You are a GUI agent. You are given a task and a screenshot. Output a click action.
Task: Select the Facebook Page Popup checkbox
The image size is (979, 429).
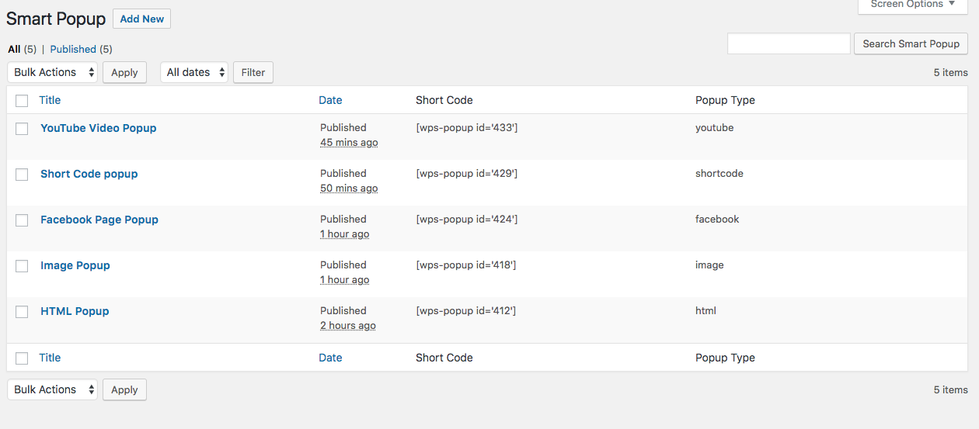click(22, 220)
